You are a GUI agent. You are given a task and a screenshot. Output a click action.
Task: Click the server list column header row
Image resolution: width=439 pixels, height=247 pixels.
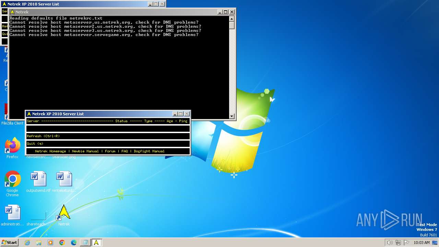tap(108, 121)
